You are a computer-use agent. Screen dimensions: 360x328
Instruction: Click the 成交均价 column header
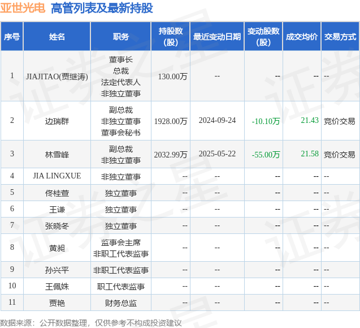point(302,37)
